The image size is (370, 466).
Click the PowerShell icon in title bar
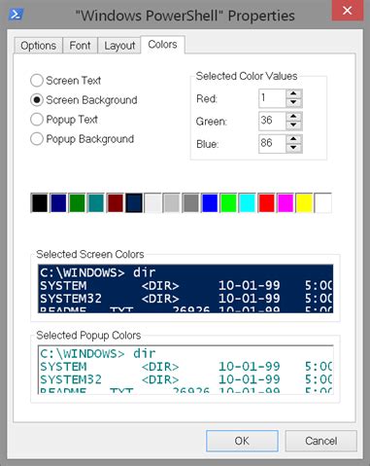click(x=16, y=15)
